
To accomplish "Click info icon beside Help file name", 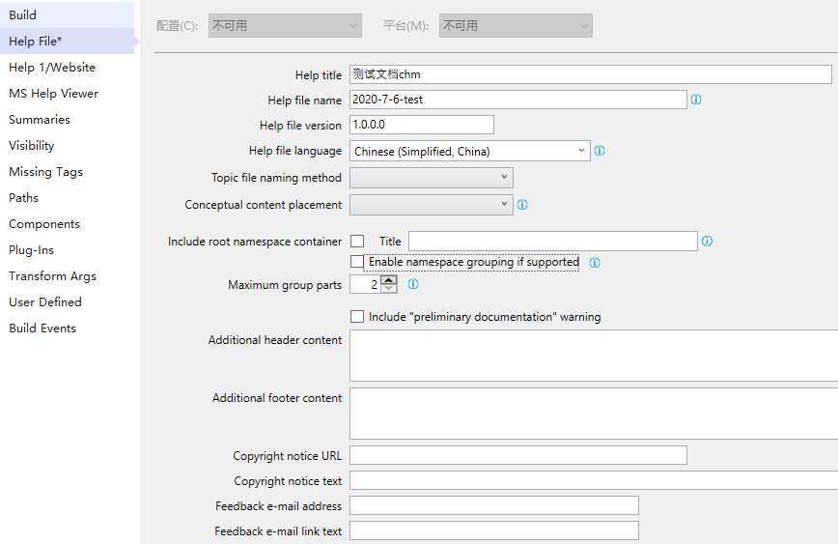I will point(696,100).
